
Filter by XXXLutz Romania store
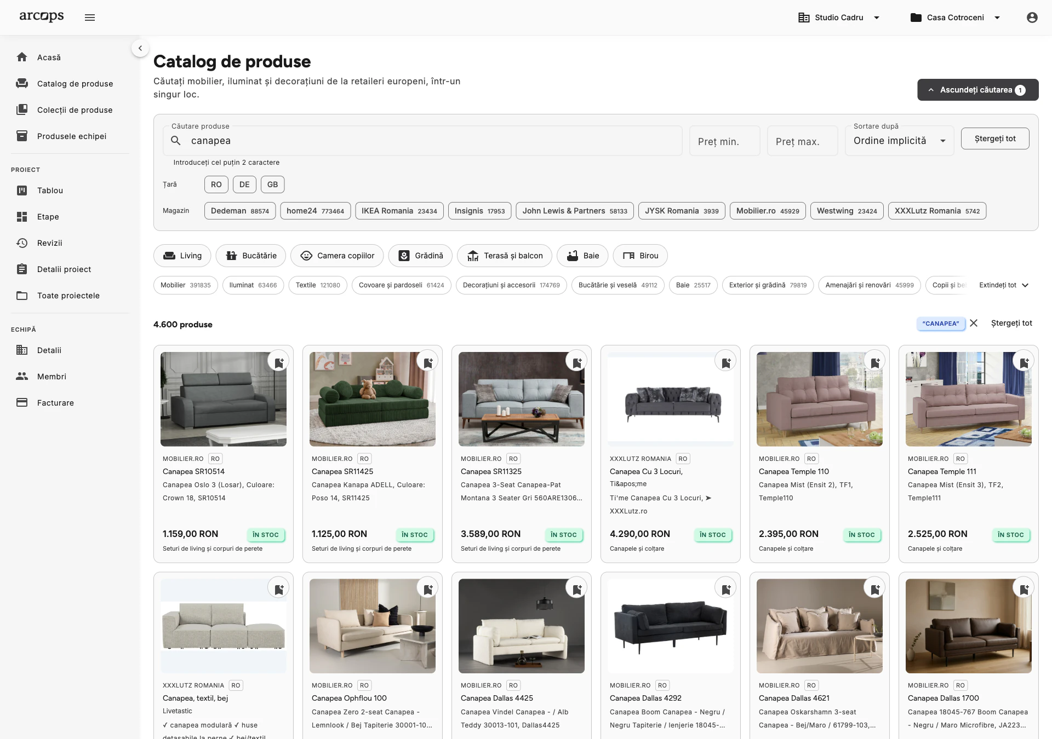[937, 211]
